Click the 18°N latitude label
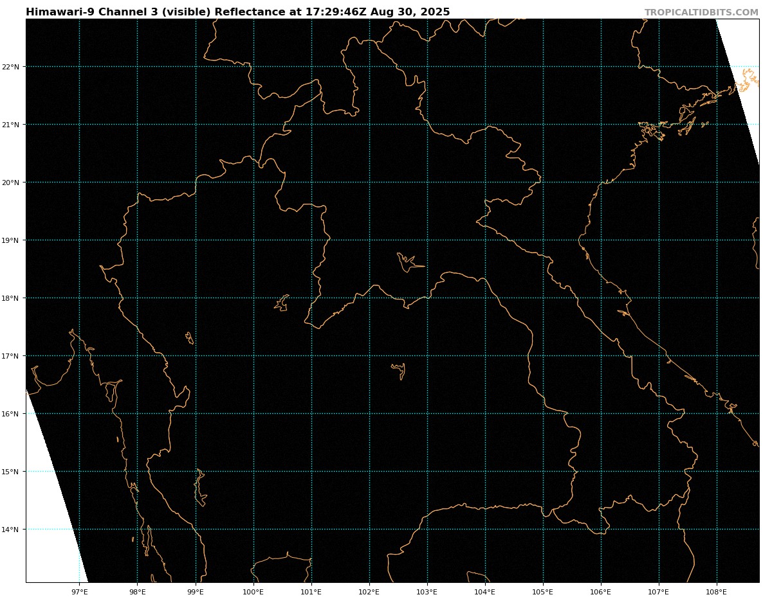 pos(11,298)
